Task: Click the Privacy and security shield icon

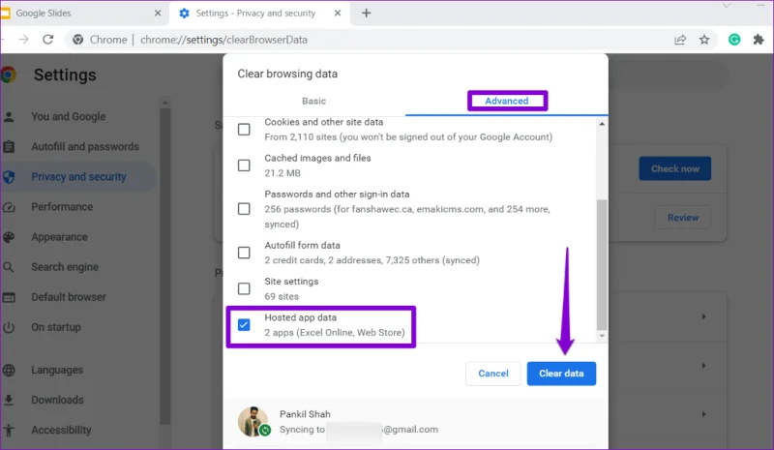Action: click(9, 177)
